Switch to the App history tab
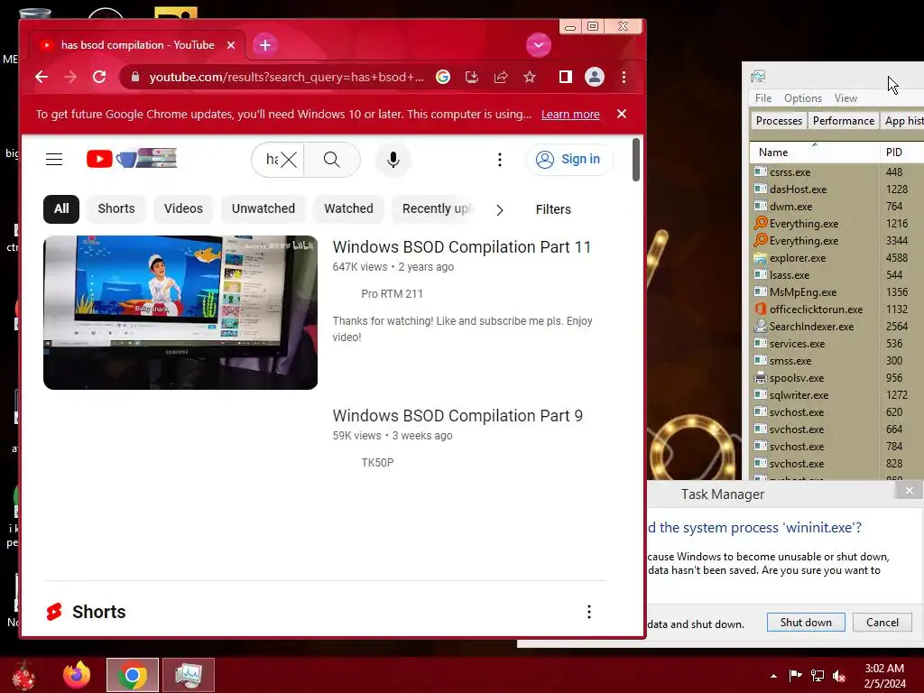This screenshot has width=924, height=693. [x=902, y=120]
